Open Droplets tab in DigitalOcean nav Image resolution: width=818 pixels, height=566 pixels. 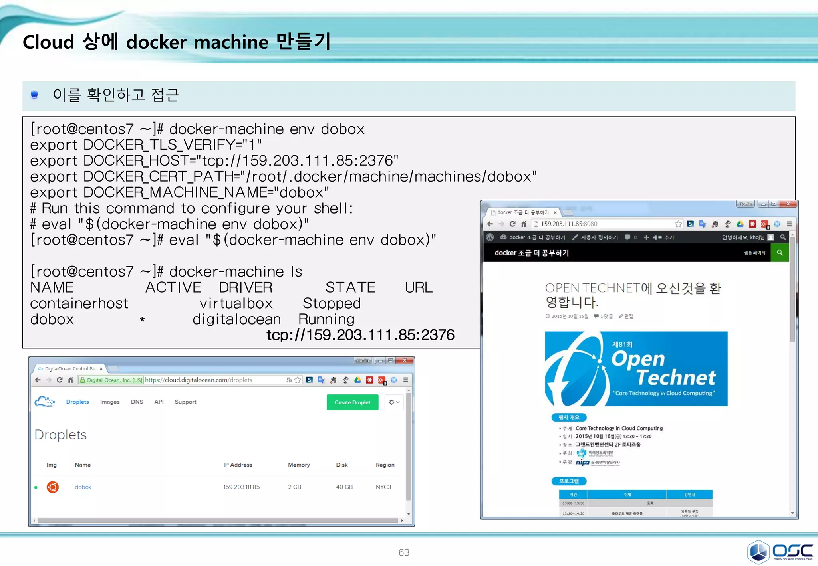tap(77, 402)
